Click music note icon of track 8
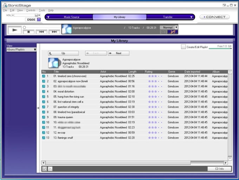This screenshot has width=239, height=180. pos(44,112)
